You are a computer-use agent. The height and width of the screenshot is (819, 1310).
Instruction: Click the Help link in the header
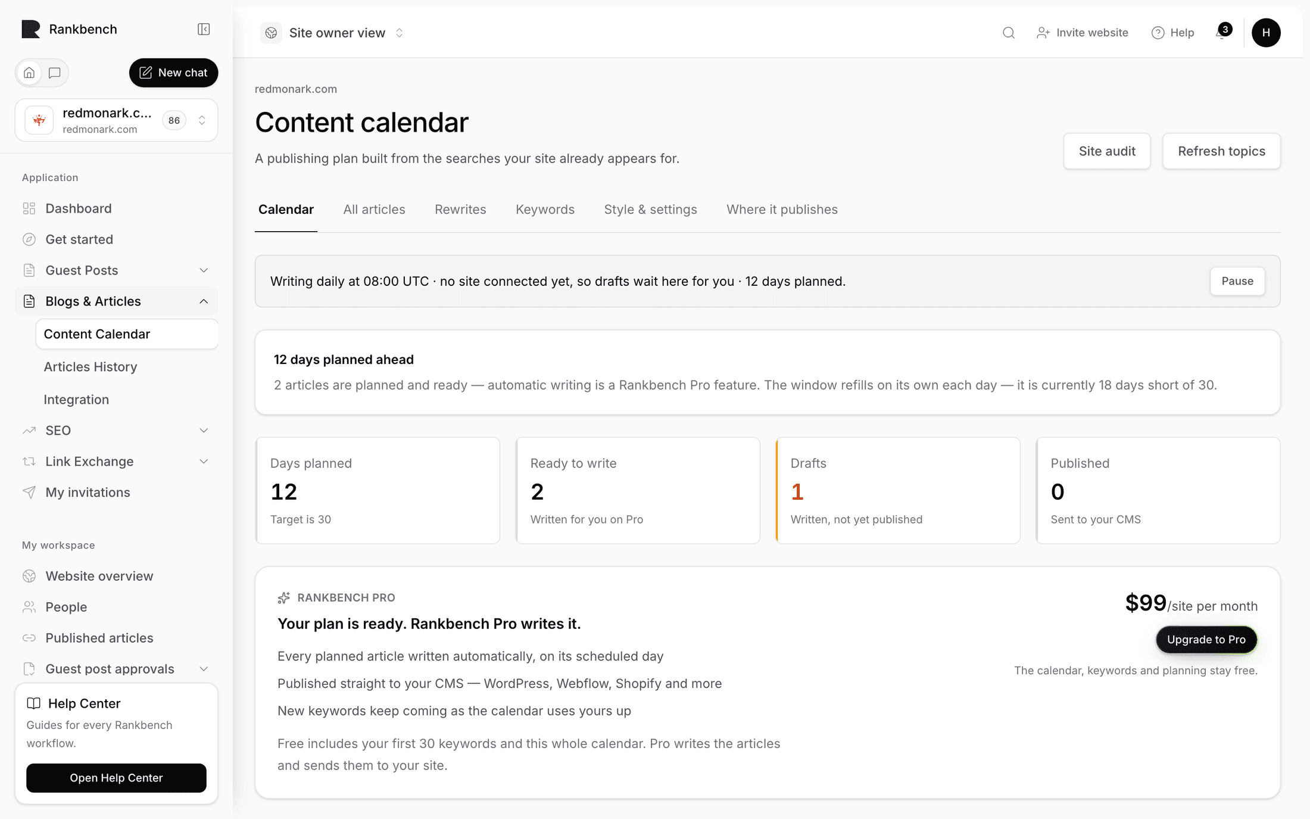coord(1172,33)
